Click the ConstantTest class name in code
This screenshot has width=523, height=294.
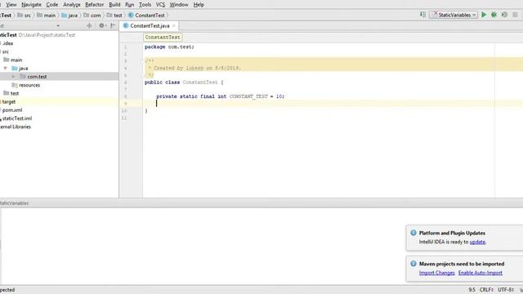coord(200,82)
